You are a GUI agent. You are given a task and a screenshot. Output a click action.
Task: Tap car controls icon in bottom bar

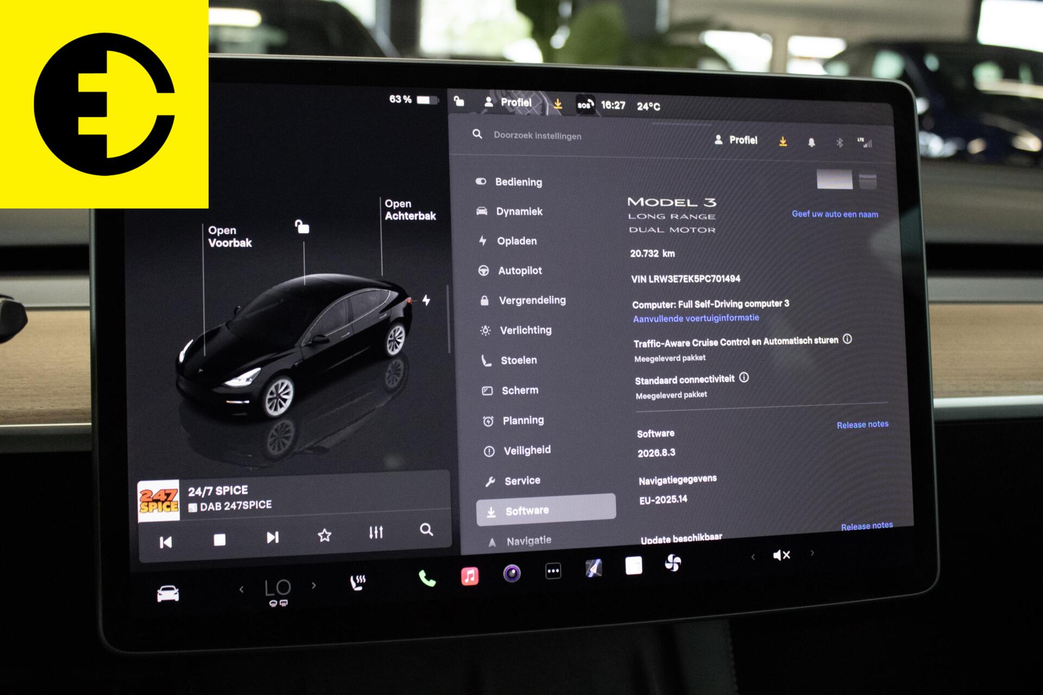168,593
